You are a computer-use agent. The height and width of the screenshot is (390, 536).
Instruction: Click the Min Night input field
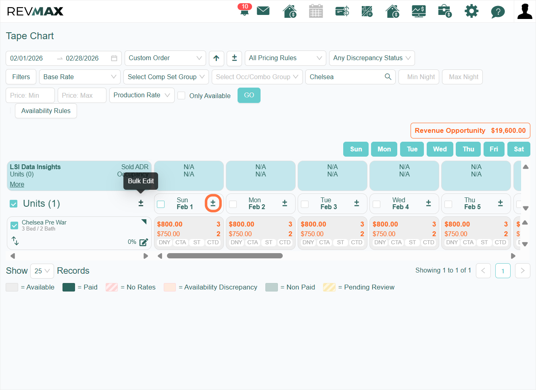[x=419, y=77]
